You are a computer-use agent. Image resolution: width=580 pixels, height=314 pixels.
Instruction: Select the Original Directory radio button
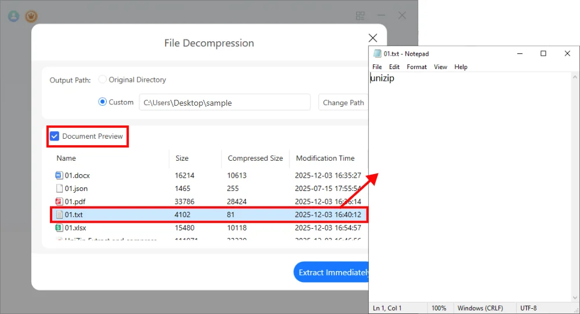coord(103,80)
